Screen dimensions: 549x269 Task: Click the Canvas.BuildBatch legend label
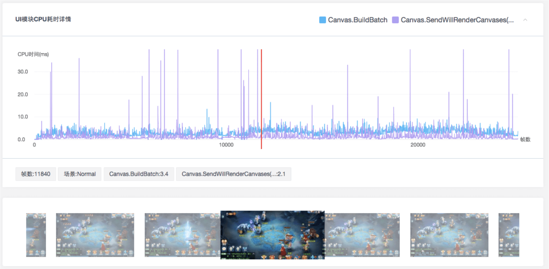click(358, 20)
